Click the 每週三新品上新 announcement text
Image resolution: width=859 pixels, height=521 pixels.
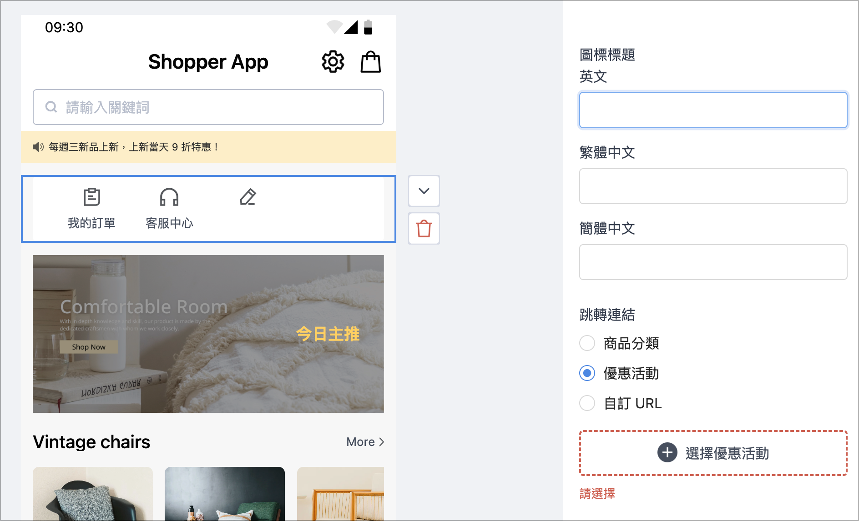click(x=133, y=147)
